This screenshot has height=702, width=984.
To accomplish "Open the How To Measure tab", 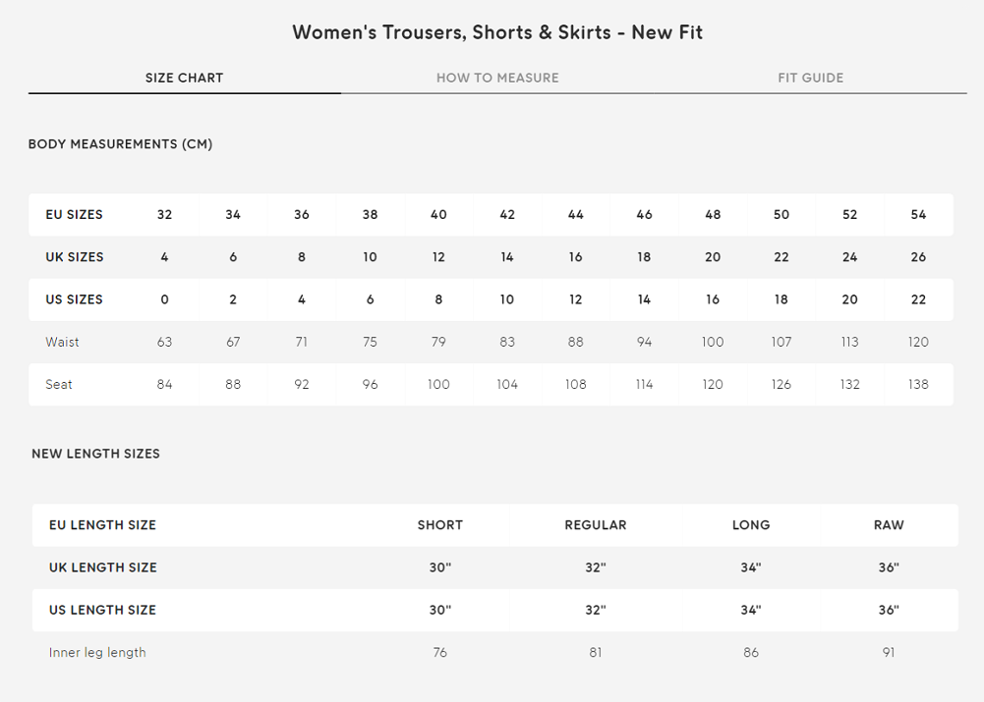I will 497,78.
